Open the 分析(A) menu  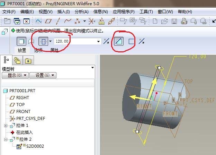(x=82, y=12)
